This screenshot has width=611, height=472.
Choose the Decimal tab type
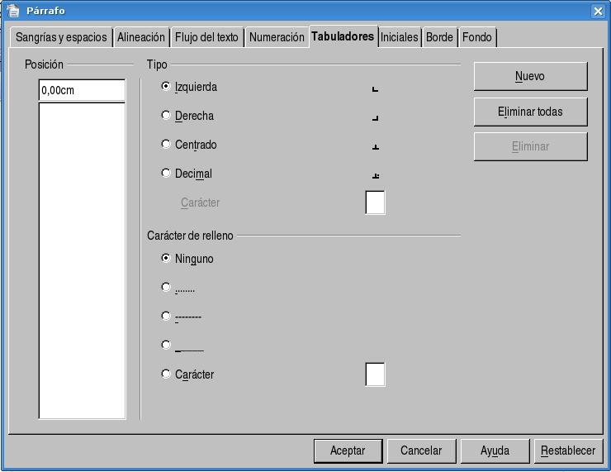pyautogui.click(x=166, y=174)
